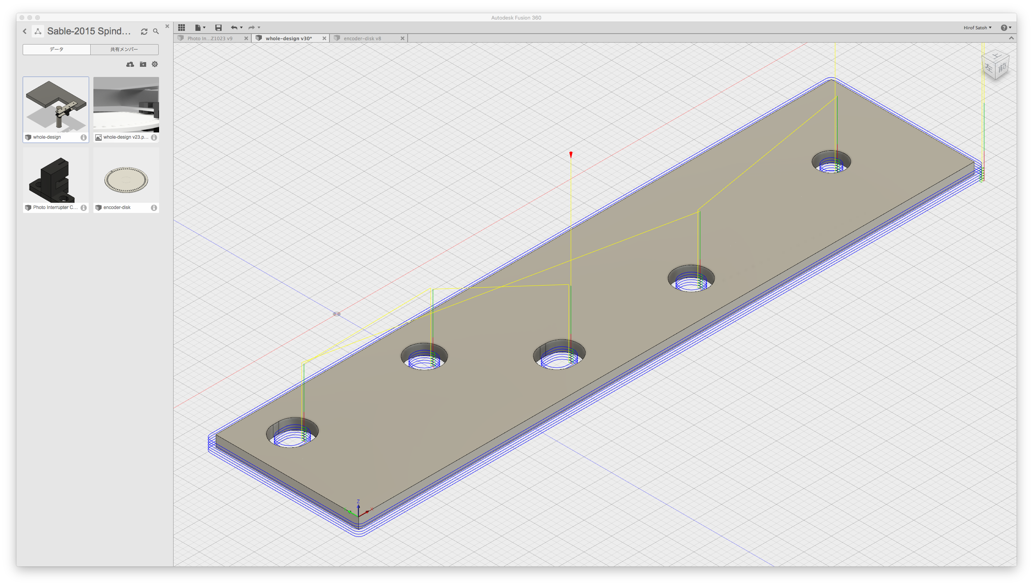This screenshot has height=586, width=1033.
Task: Open the help question mark menu
Action: point(1005,28)
